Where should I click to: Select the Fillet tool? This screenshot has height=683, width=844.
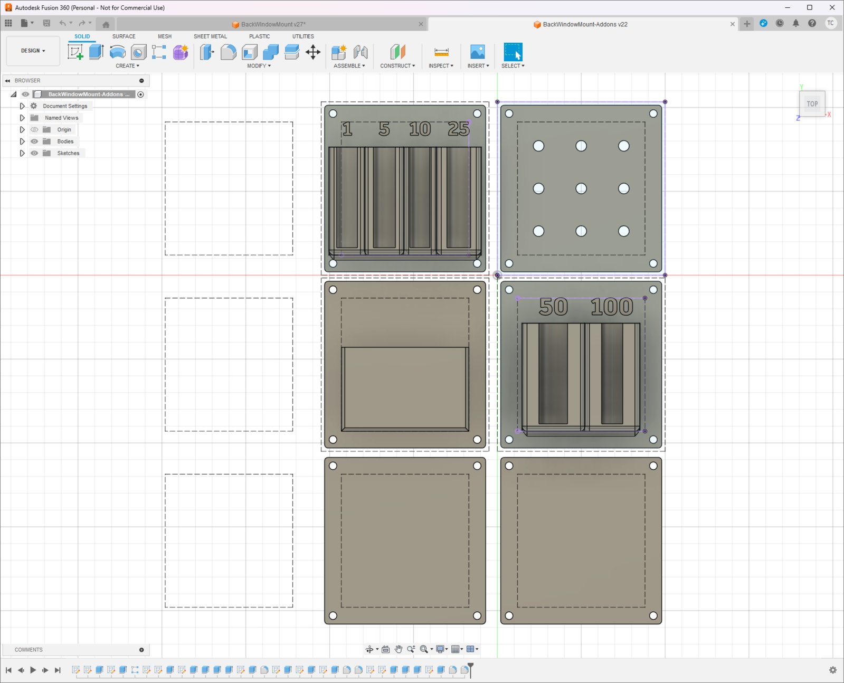(x=228, y=52)
